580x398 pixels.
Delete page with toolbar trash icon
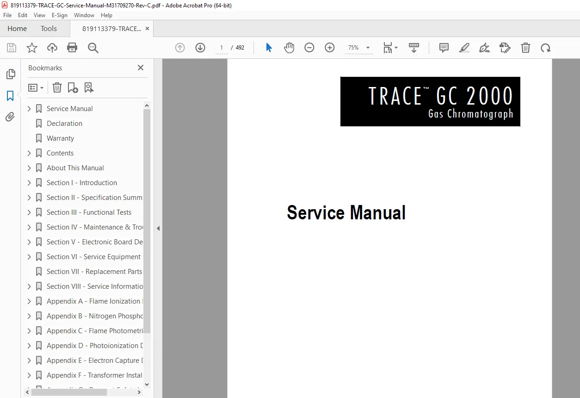tap(525, 48)
